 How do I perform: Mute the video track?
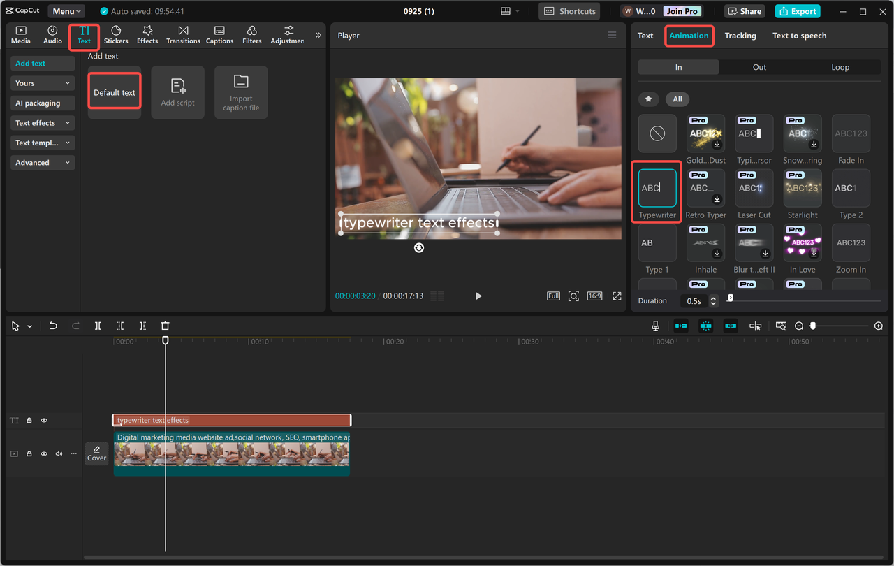[x=58, y=453]
